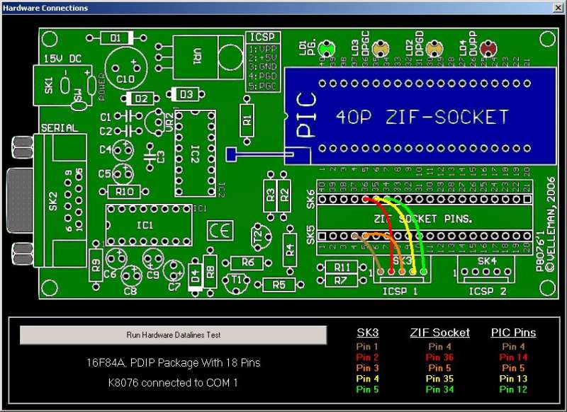Image resolution: width=567 pixels, height=412 pixels.
Task: Click the green LD1 PG LED
Action: [327, 49]
